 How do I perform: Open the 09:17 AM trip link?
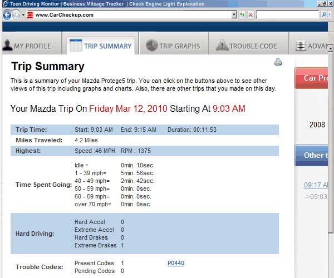pyautogui.click(x=316, y=185)
